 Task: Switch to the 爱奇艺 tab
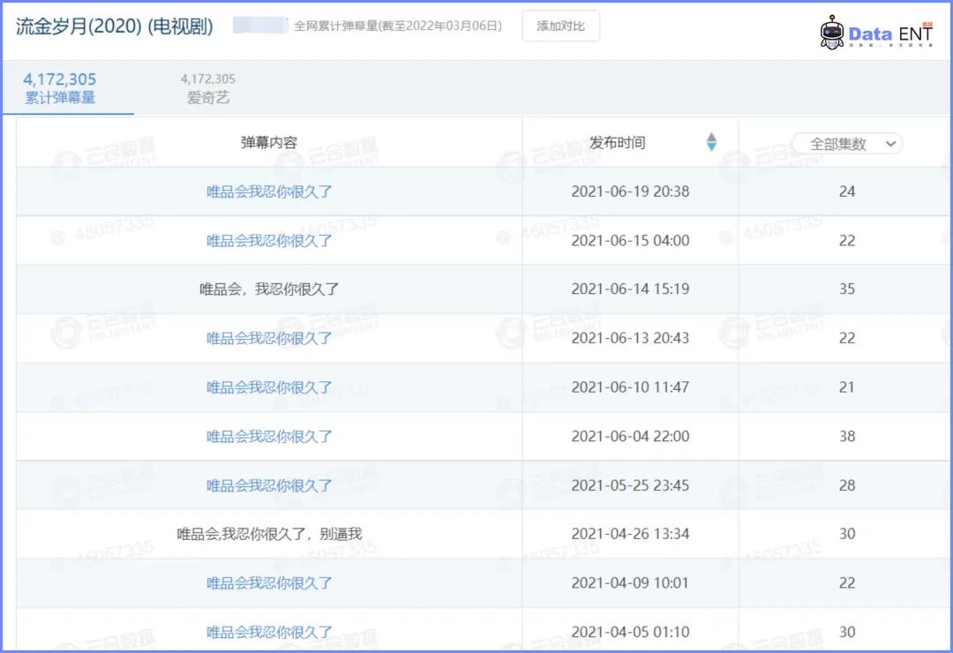tap(206, 87)
